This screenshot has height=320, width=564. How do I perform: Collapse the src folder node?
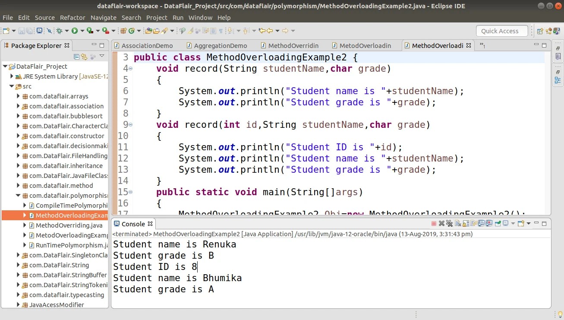12,86
